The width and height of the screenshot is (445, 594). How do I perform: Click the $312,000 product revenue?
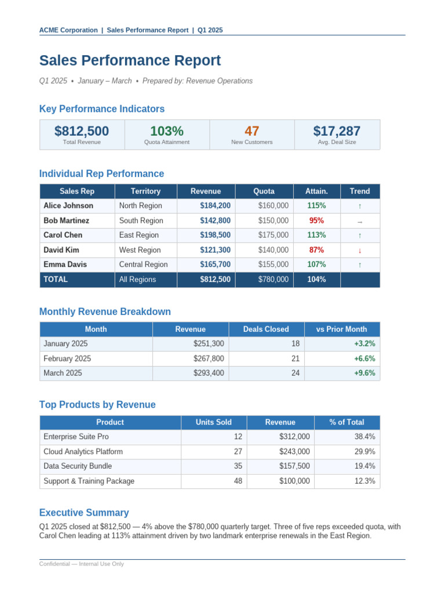294,436
